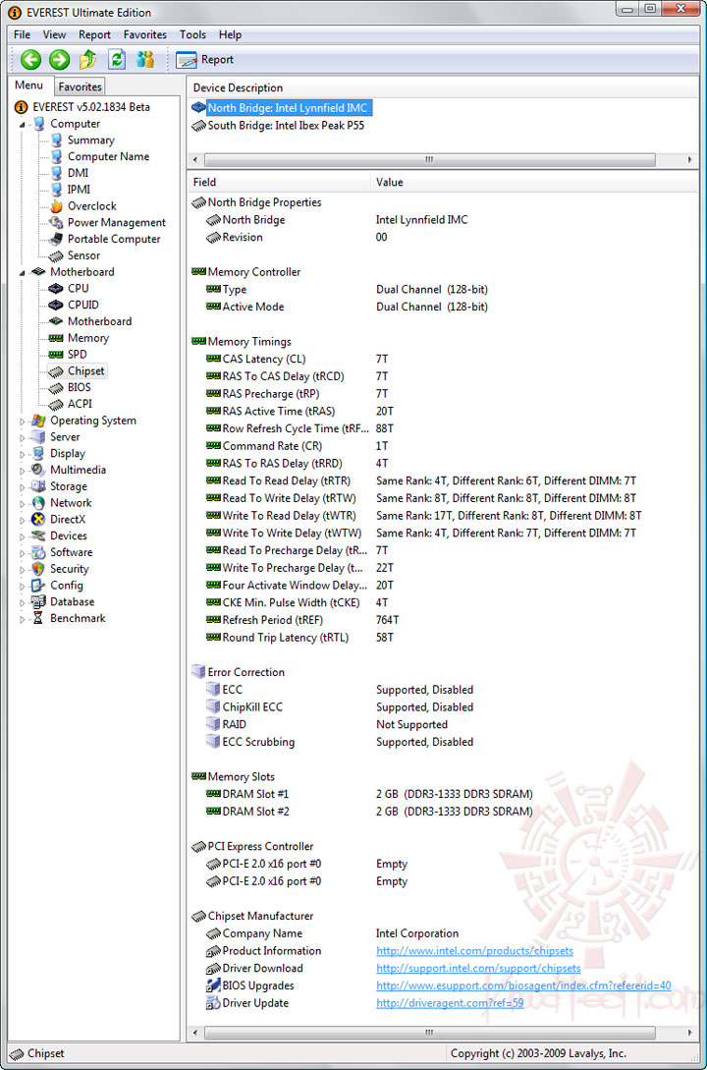Click the Report toolbar button
The height and width of the screenshot is (1070, 707).
pyautogui.click(x=204, y=60)
